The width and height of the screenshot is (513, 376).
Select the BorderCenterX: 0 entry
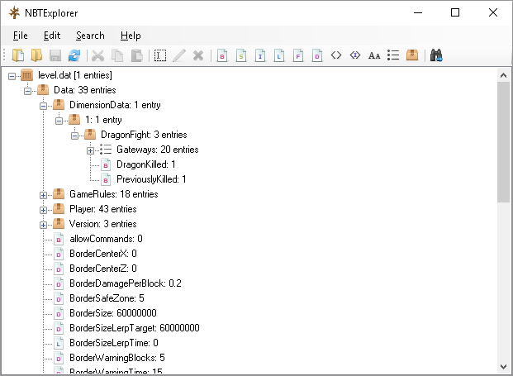tap(103, 254)
